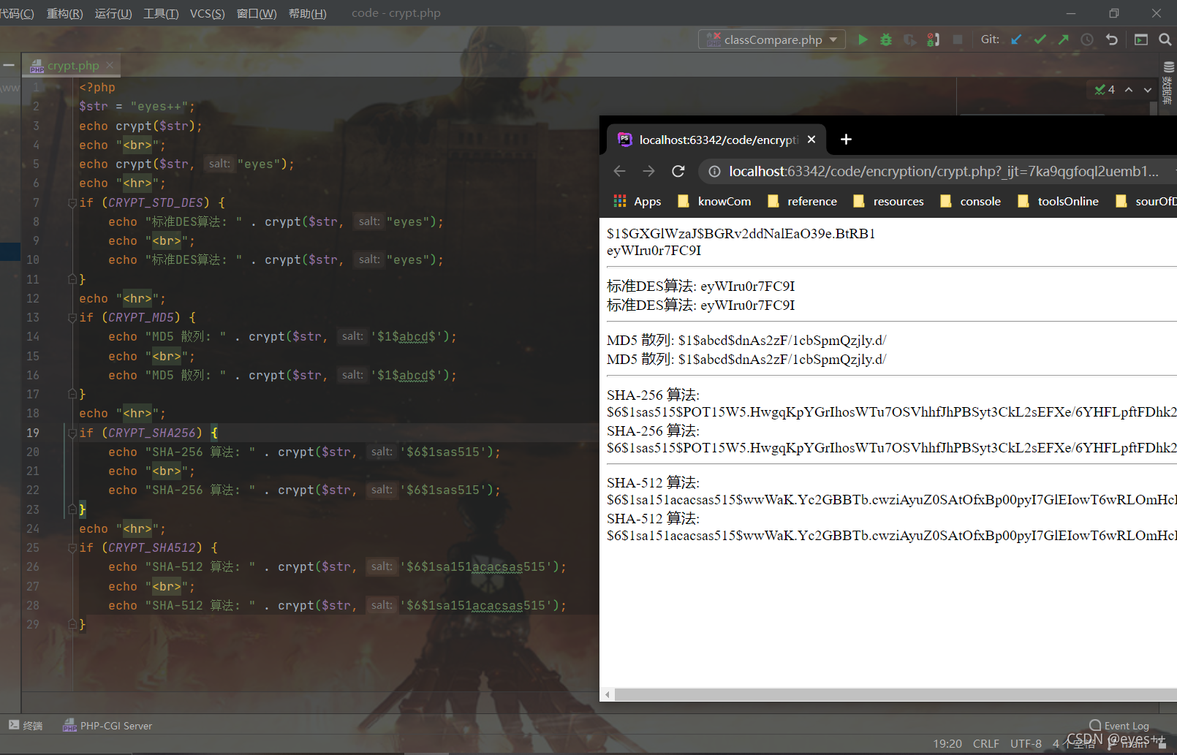Open reference bookmark folder in the browser
1177x755 pixels.
pos(802,201)
